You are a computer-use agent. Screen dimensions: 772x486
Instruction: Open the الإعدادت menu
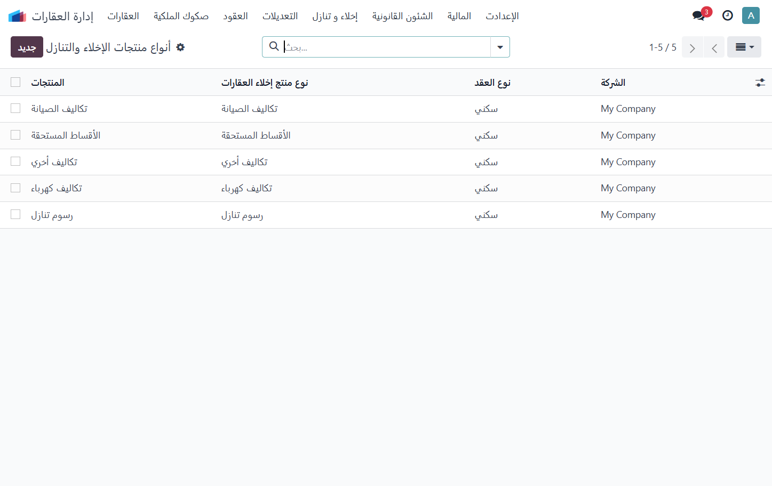point(502,16)
